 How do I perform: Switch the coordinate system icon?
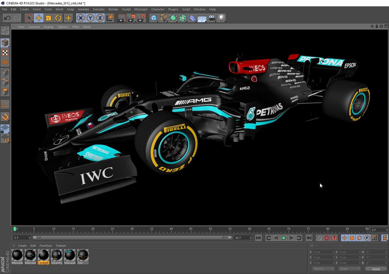coord(110,18)
